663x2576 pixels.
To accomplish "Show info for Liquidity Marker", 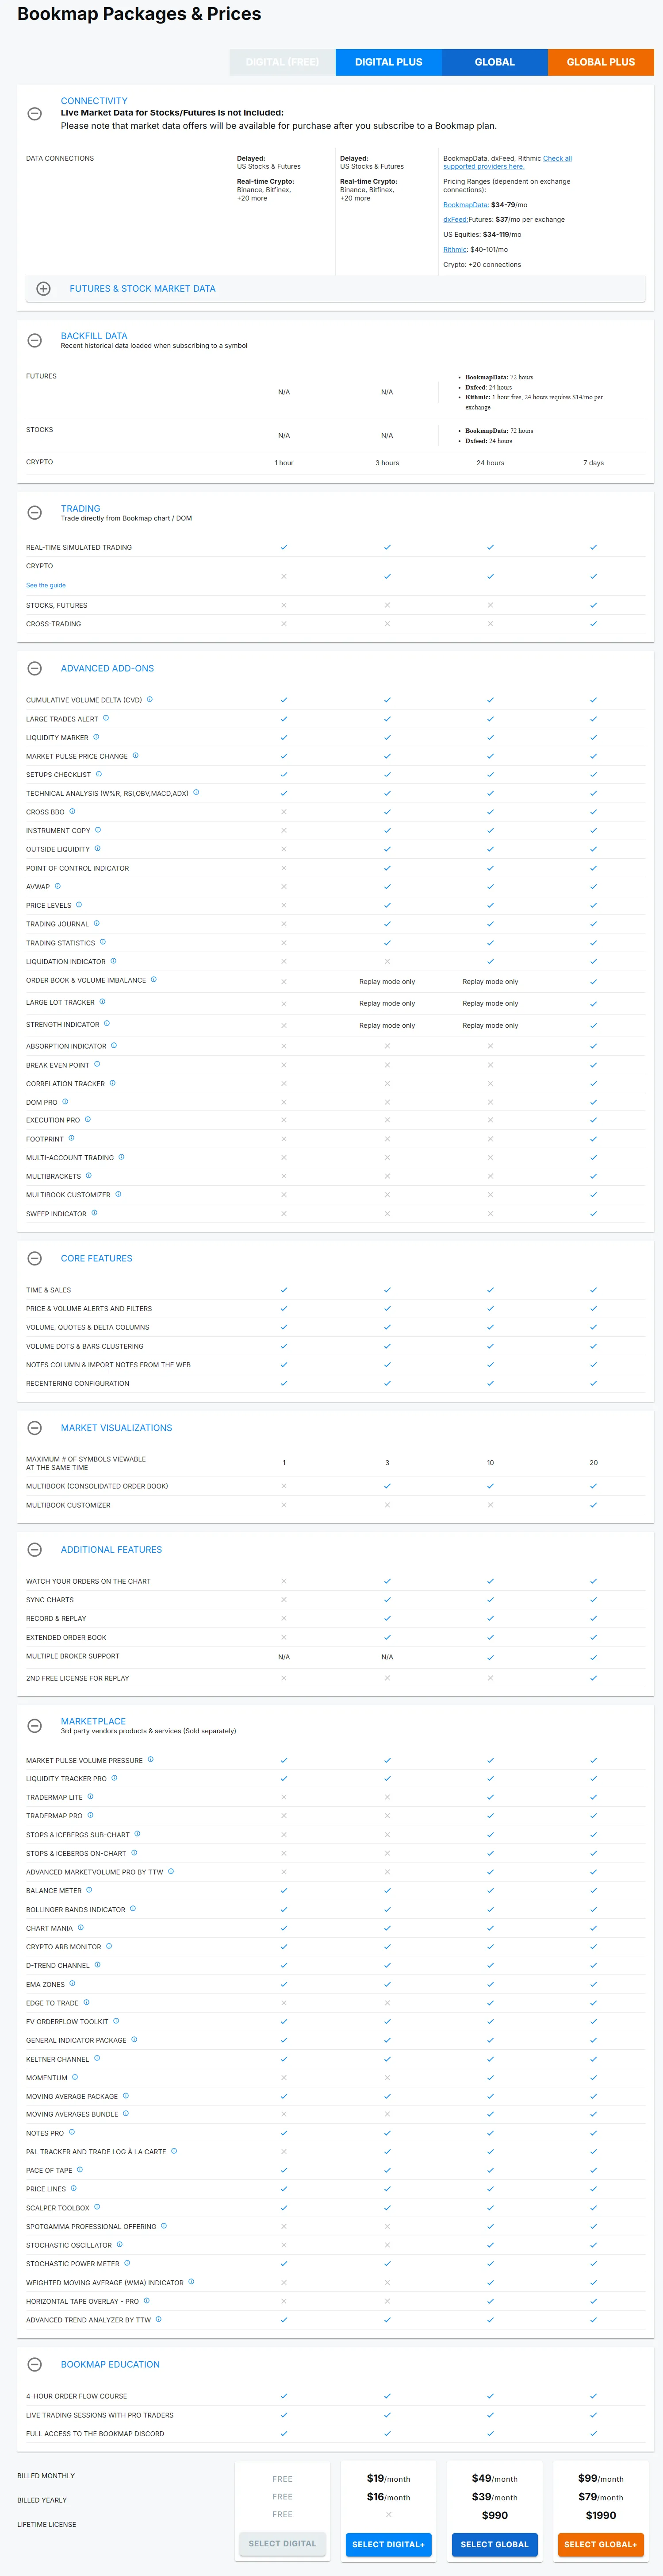I will 96,737.
